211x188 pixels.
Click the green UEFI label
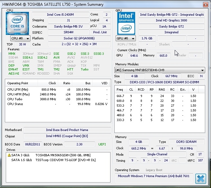point(102,144)
